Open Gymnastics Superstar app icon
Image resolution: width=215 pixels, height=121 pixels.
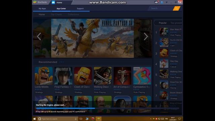(x=142, y=76)
